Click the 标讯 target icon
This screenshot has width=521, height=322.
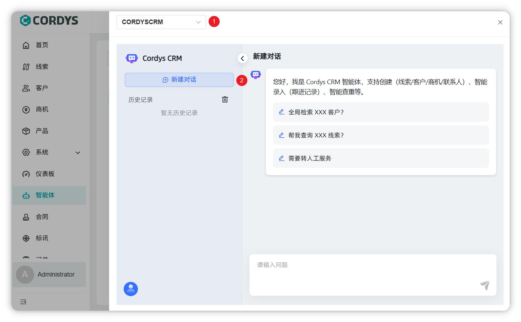[26, 238]
